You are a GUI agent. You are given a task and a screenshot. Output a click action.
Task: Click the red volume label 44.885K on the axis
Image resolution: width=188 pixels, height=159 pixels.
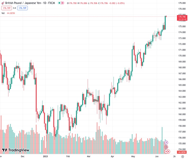coord(182,152)
